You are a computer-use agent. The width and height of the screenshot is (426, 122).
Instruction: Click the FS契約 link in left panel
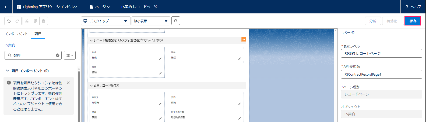tap(10, 45)
